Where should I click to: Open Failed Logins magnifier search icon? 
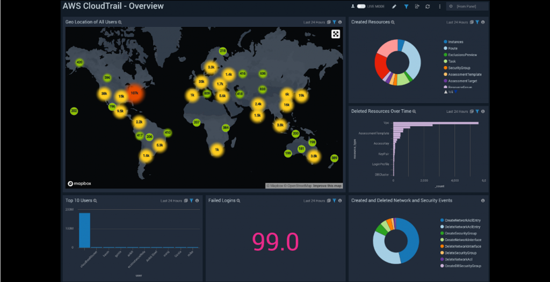(x=238, y=201)
